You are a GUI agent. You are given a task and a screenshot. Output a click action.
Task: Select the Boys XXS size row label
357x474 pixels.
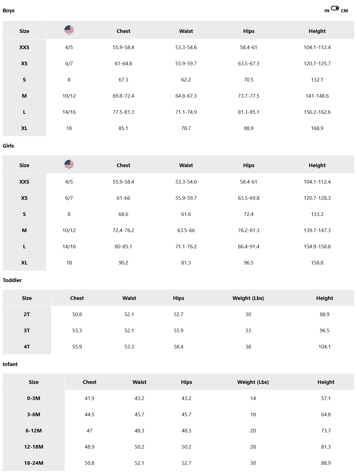tap(24, 47)
